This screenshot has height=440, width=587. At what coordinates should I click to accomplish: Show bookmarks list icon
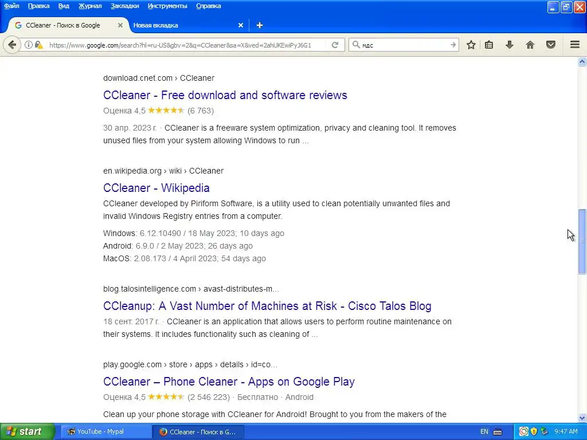[x=489, y=45]
